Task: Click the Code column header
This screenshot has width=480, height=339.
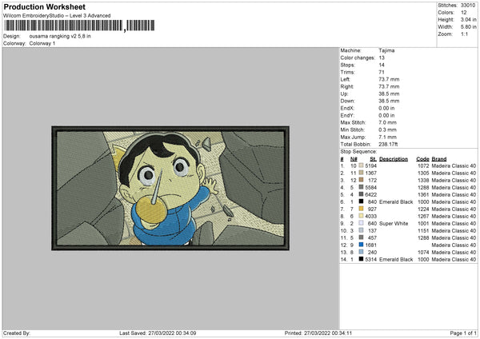Action: (x=422, y=158)
